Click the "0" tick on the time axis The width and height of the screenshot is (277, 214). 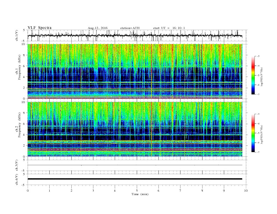pos(28,191)
